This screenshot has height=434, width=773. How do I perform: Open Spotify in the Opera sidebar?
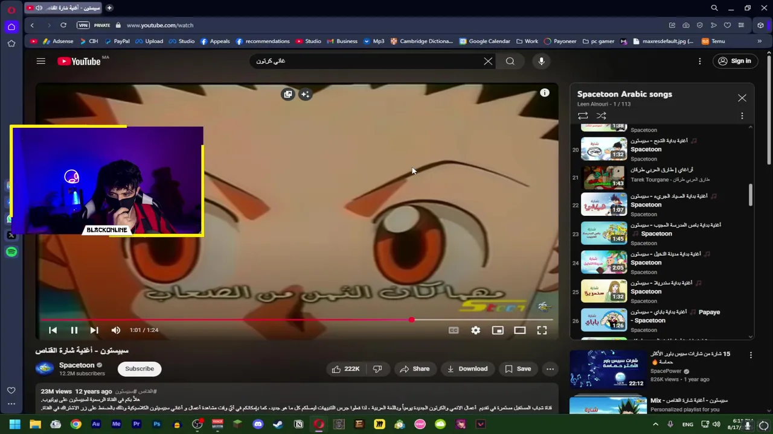11,252
